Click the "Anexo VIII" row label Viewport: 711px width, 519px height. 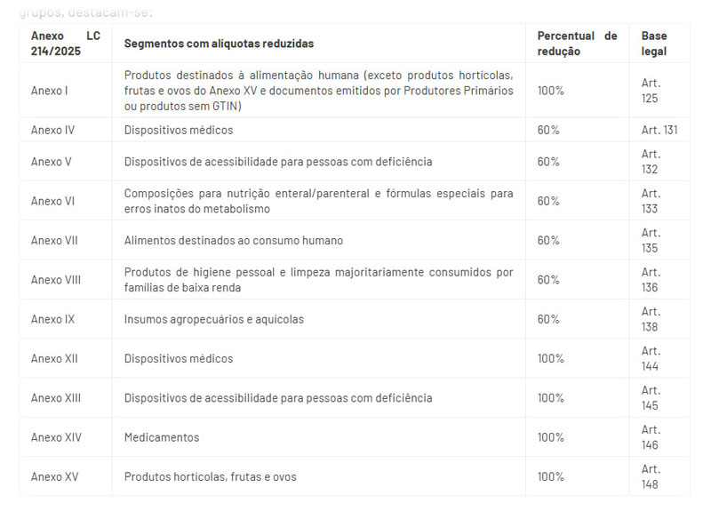point(55,280)
